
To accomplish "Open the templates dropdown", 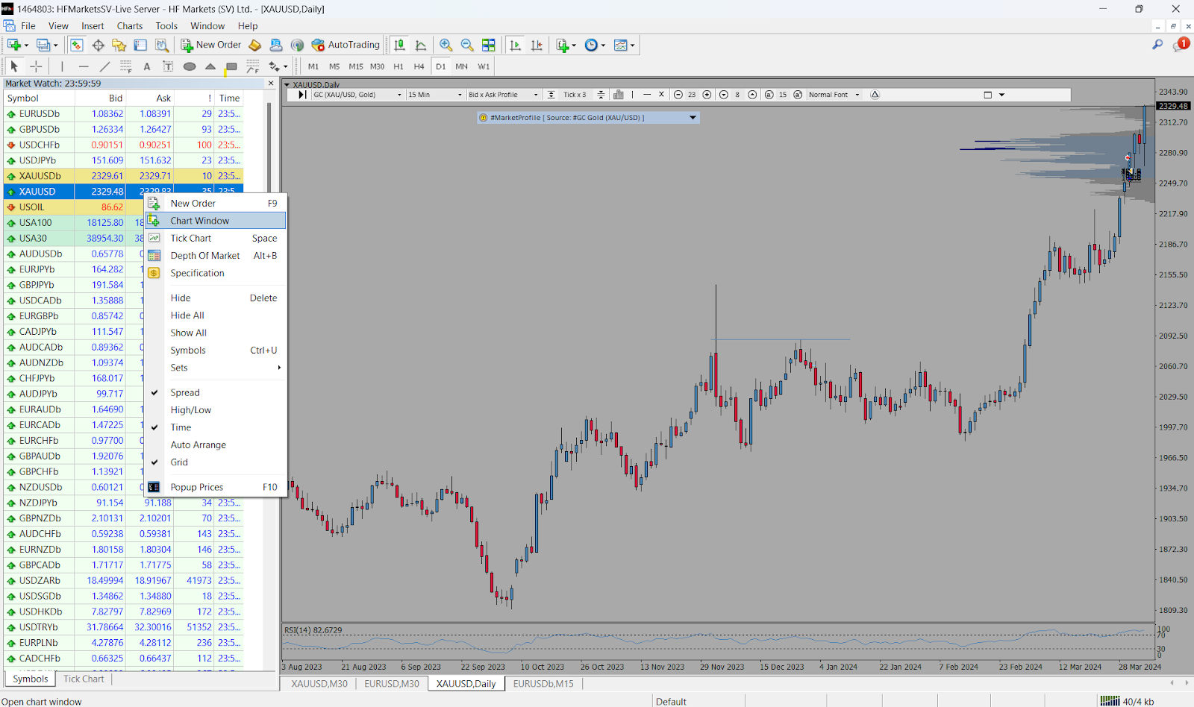I will pos(624,45).
